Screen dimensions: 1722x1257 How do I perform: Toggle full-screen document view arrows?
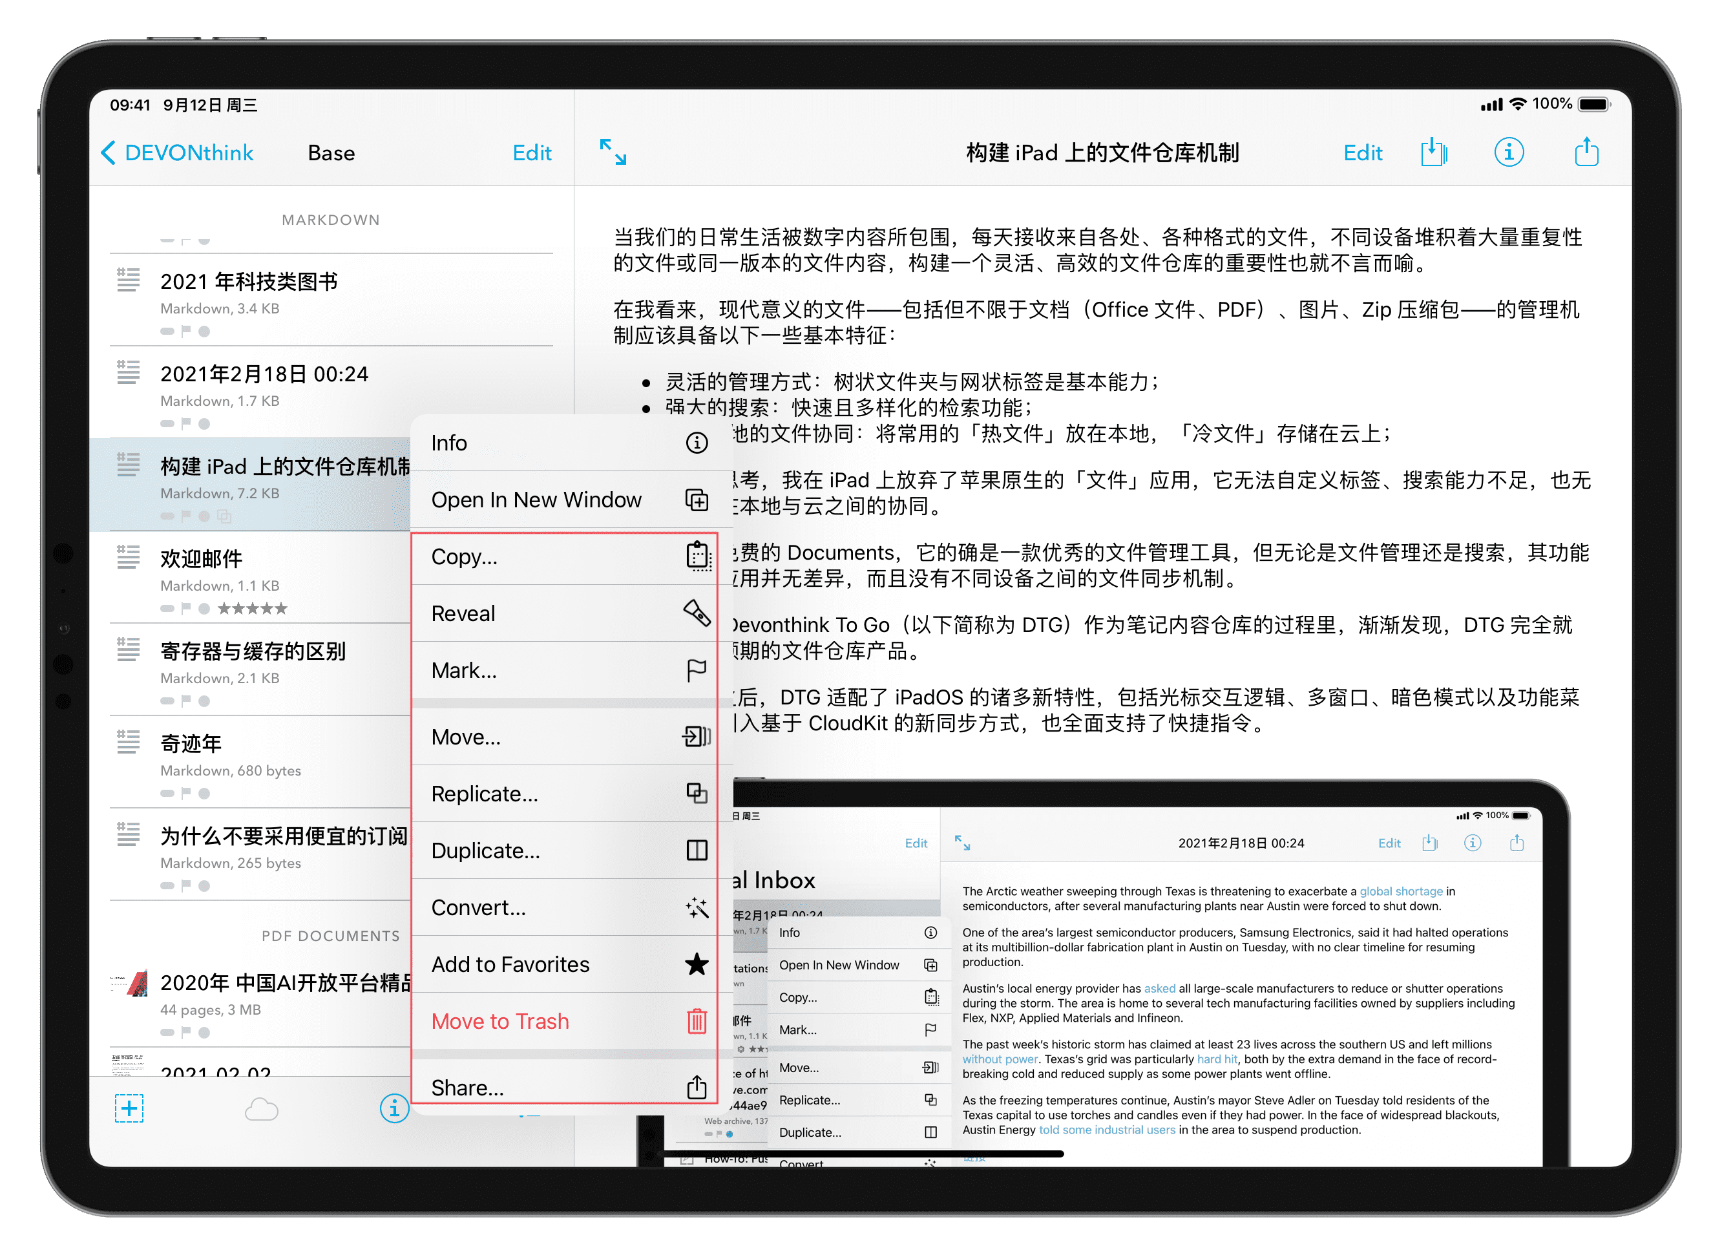(613, 151)
